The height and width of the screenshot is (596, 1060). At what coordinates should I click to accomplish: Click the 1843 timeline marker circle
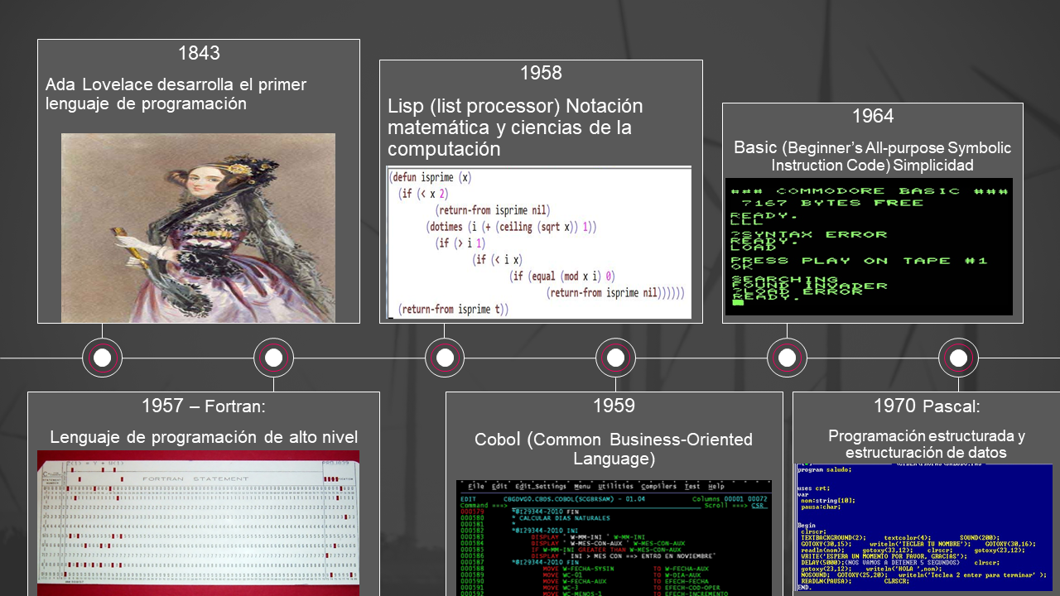103,358
